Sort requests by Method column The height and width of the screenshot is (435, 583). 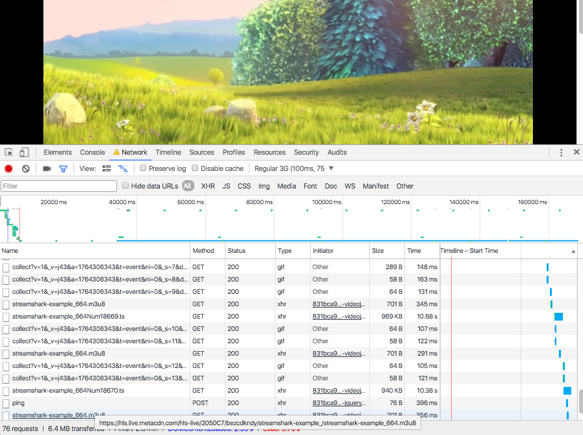point(207,251)
